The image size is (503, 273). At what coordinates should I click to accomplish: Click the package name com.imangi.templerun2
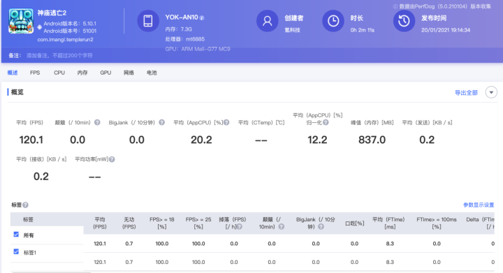pos(65,40)
